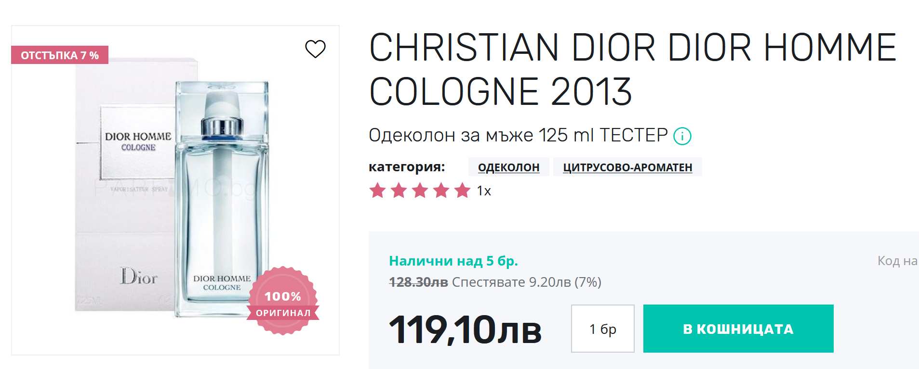Click the ОТСТЪПКА 7 % discount badge
Screen dimensions: 919x369
click(x=60, y=55)
